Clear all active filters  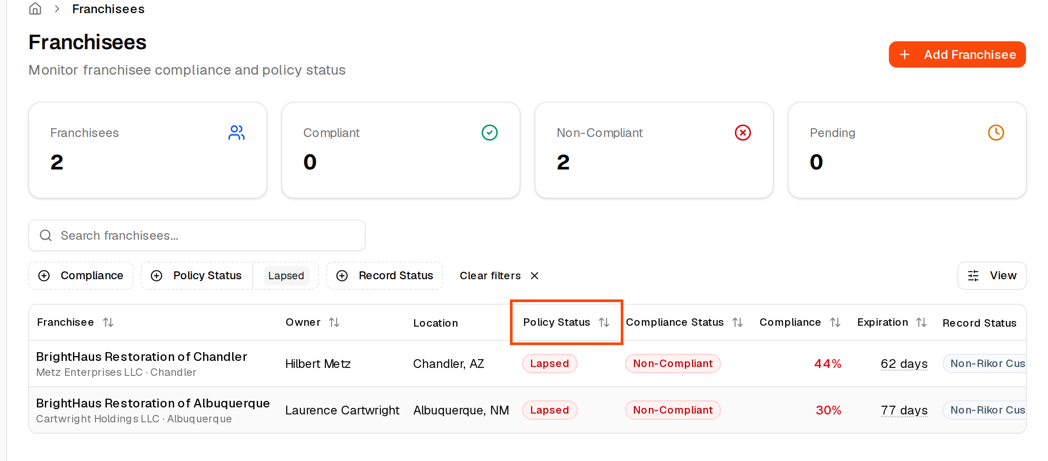click(x=499, y=276)
